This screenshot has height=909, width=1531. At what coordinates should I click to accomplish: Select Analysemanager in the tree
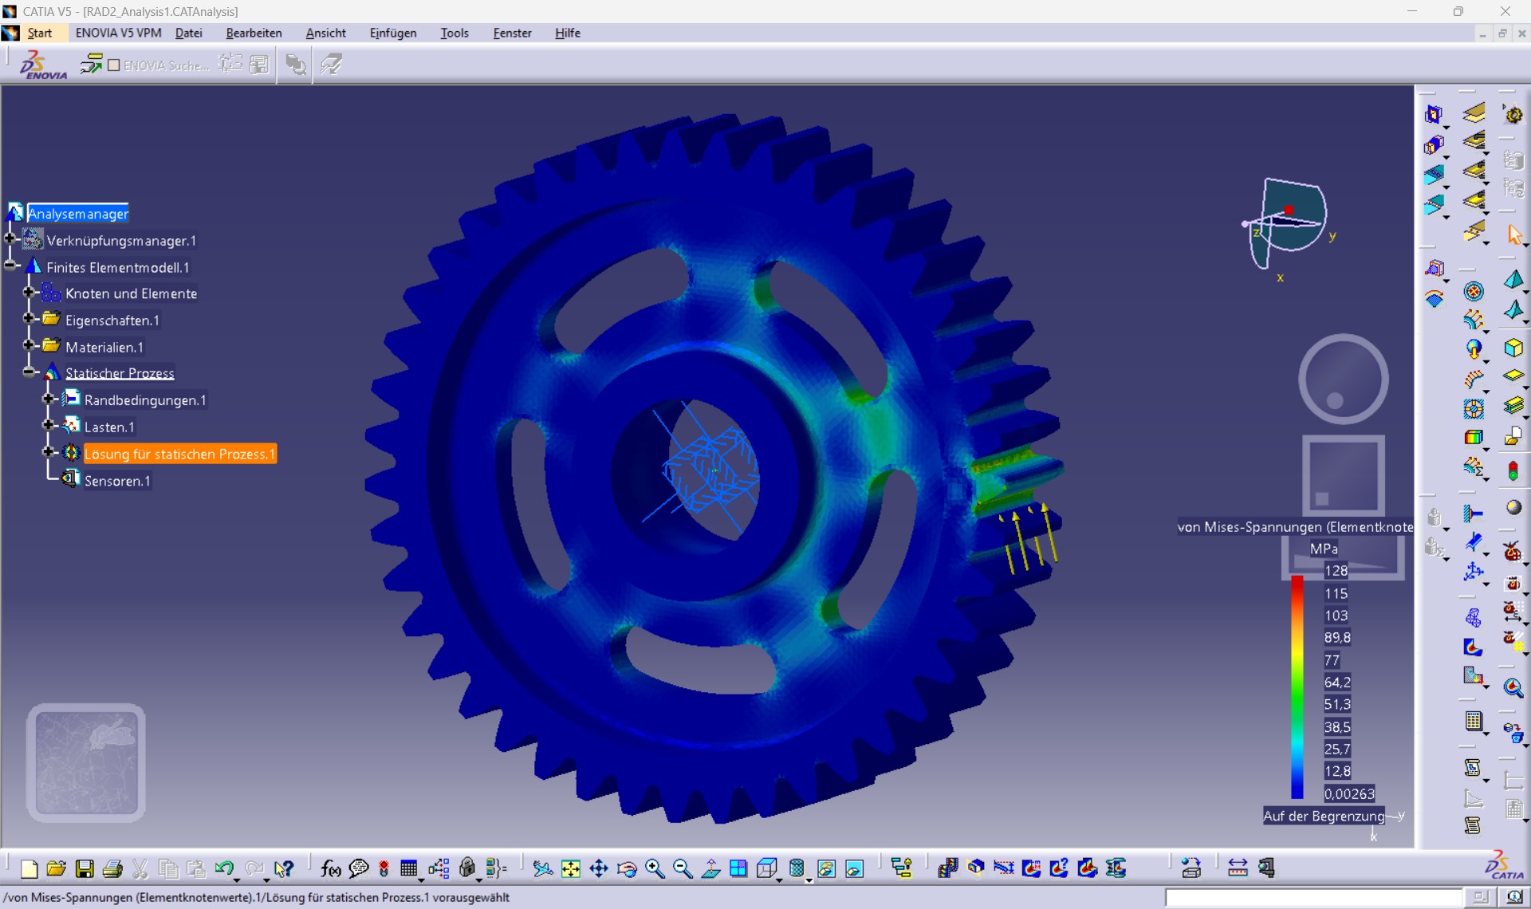pos(77,214)
